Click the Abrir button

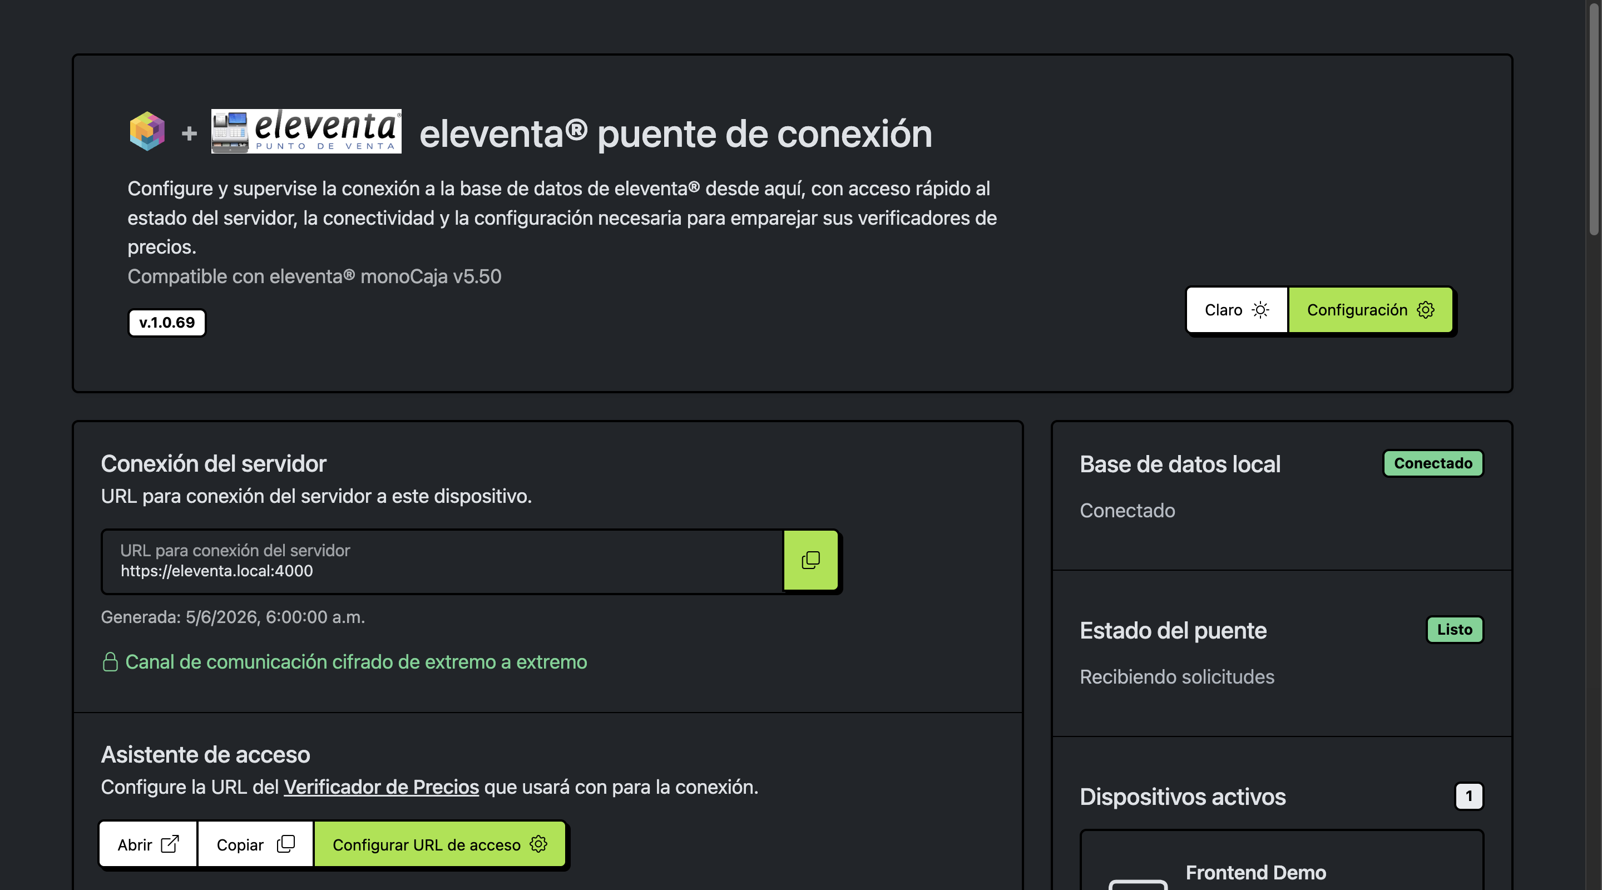tap(148, 844)
